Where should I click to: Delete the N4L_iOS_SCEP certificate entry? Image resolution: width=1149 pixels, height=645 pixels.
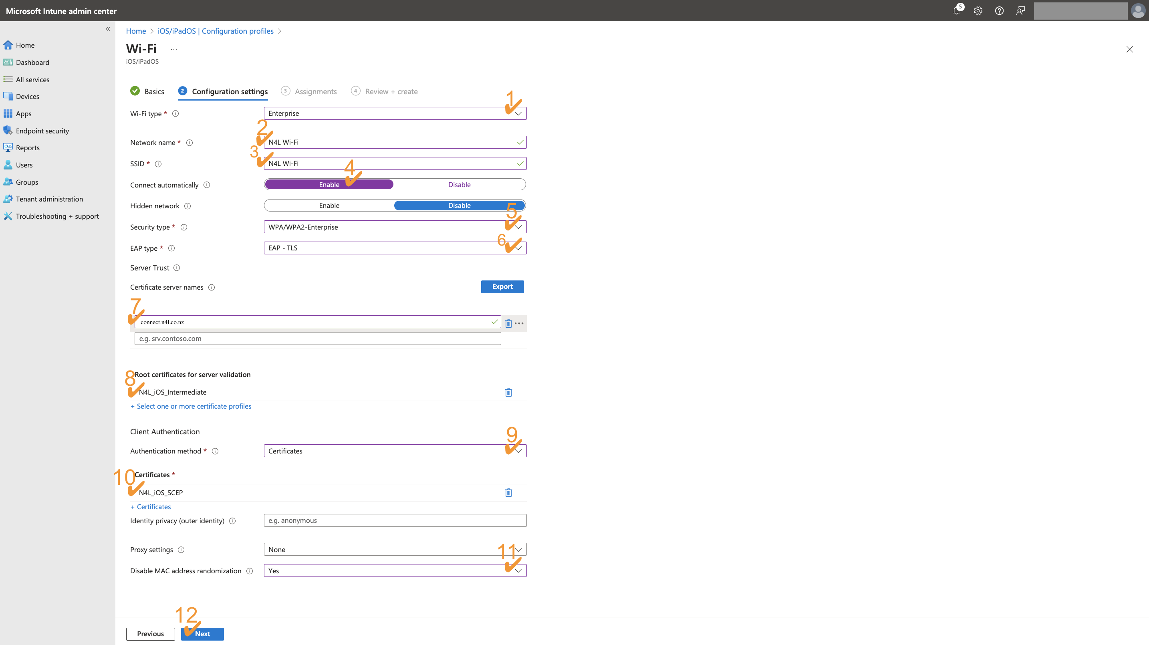click(x=508, y=492)
